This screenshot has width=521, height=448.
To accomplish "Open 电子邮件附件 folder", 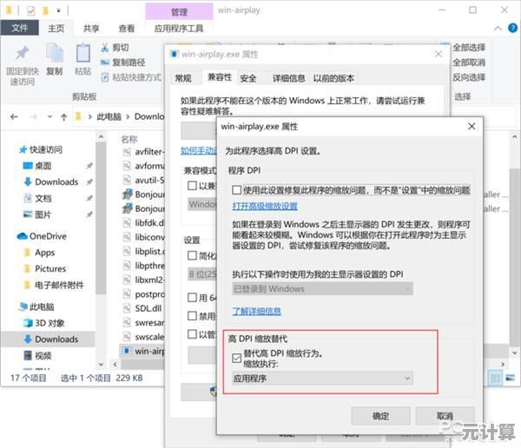I will (54, 285).
